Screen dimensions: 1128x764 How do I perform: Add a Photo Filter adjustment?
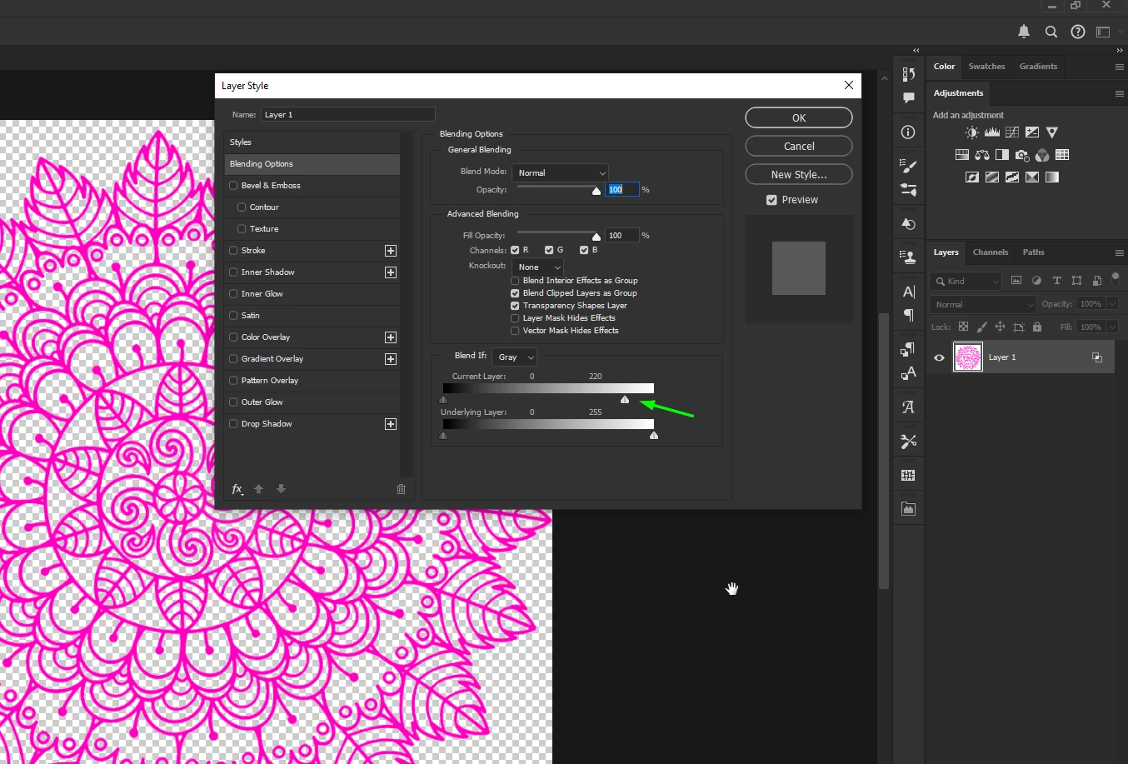tap(1022, 155)
